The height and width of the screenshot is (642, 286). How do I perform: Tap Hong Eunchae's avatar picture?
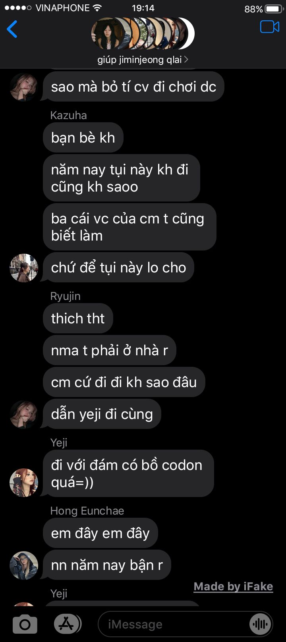[x=24, y=566]
